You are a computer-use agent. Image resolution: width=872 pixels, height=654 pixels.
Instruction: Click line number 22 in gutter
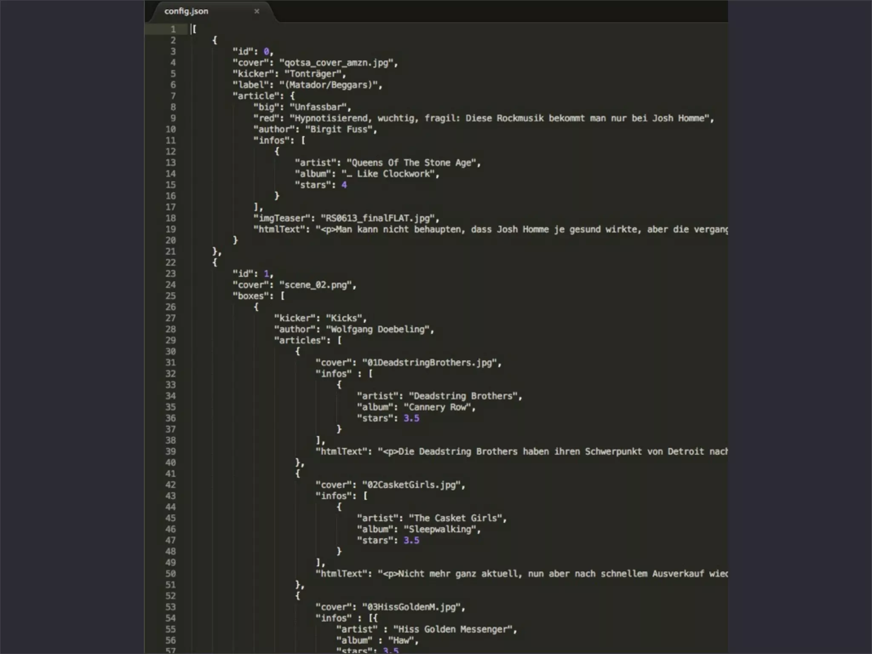170,263
